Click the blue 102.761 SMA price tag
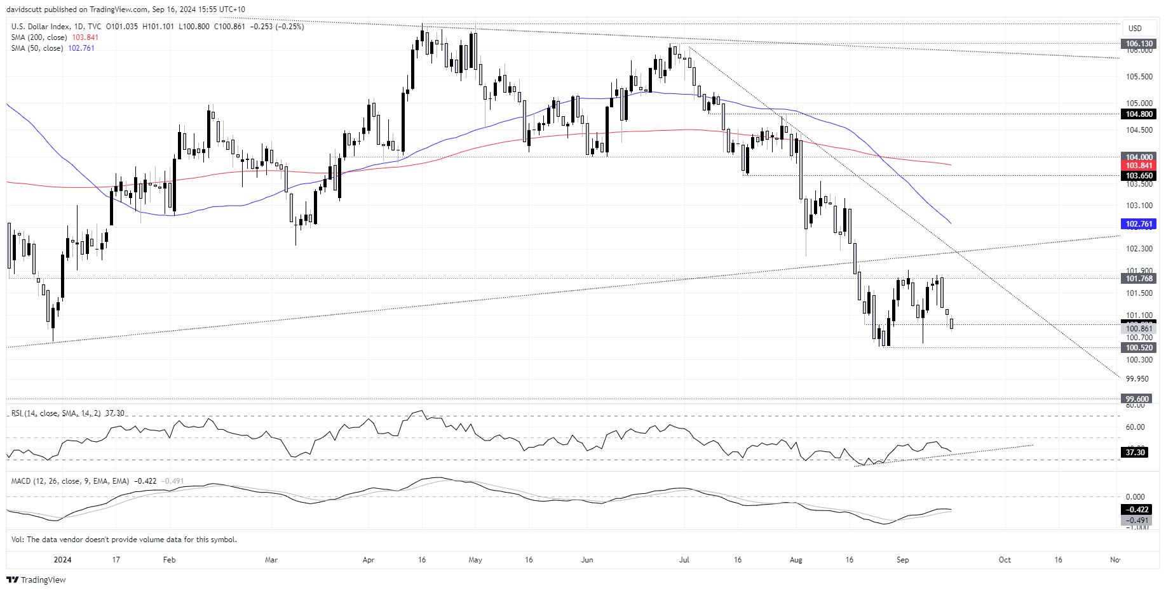The width and height of the screenshot is (1166, 591). (1139, 224)
